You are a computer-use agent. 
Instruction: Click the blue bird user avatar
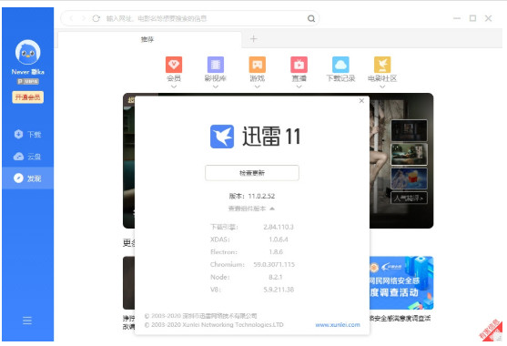click(28, 52)
